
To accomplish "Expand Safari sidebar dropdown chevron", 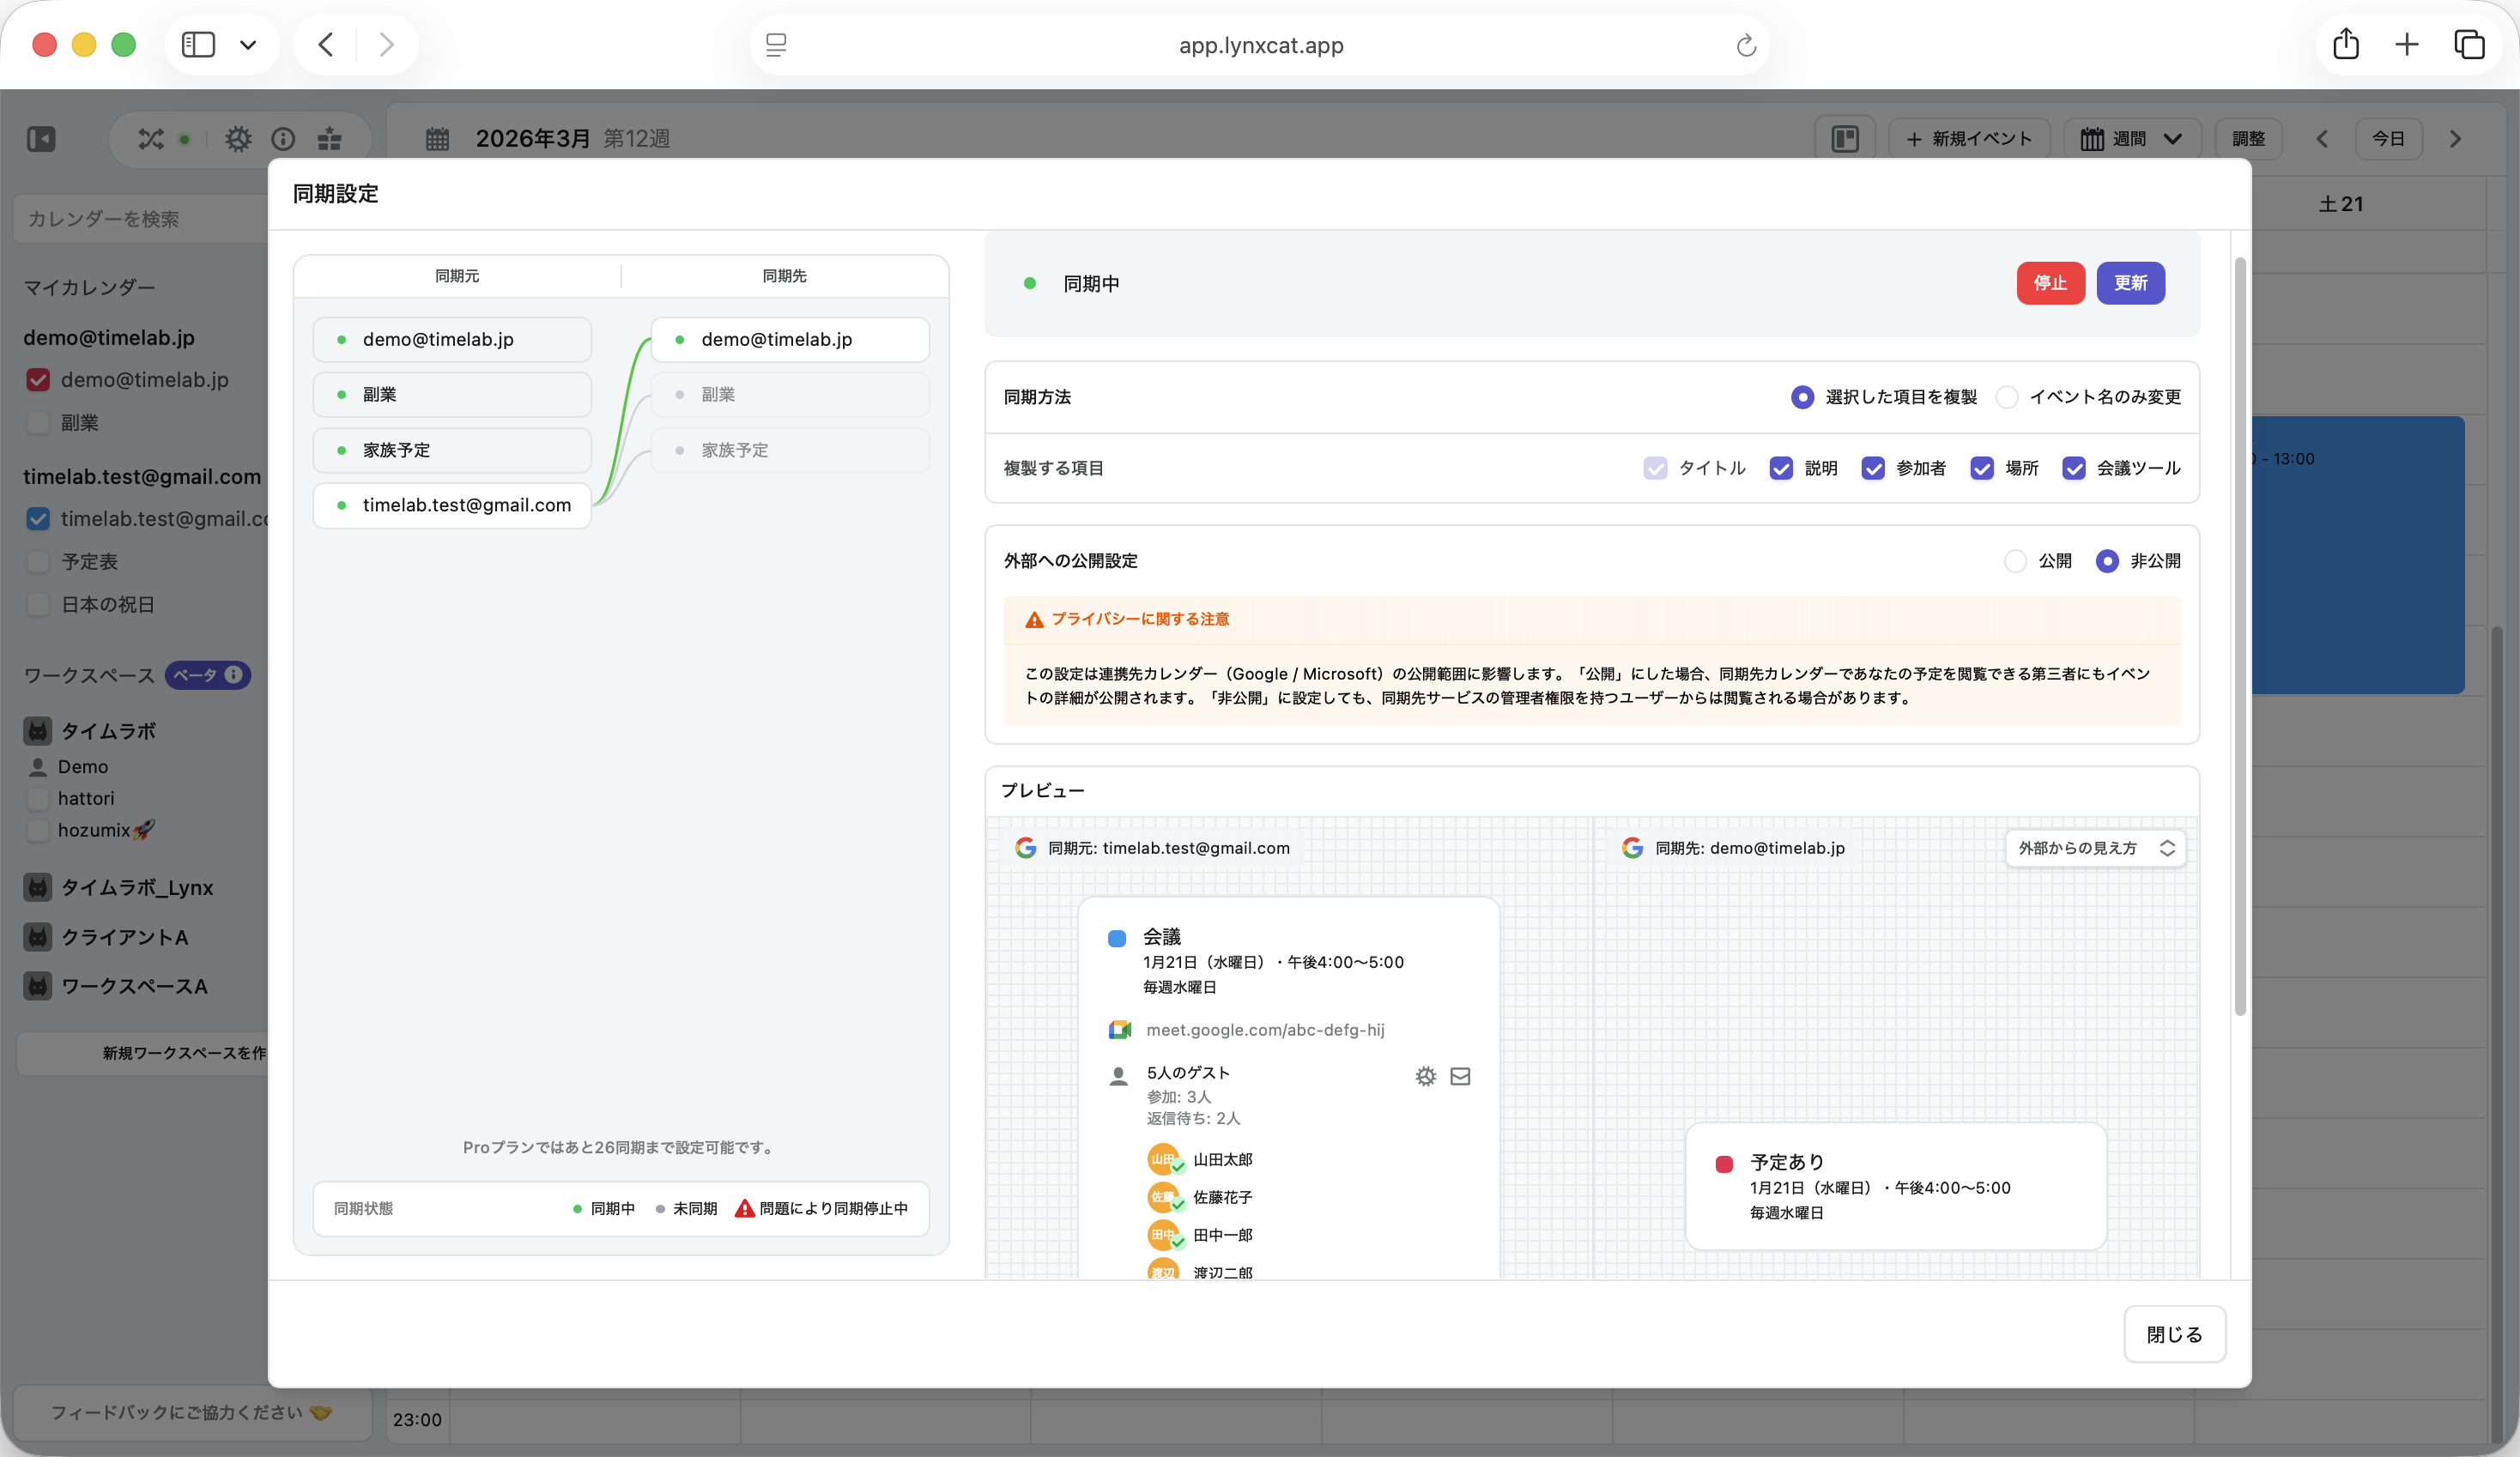I will coord(248,45).
